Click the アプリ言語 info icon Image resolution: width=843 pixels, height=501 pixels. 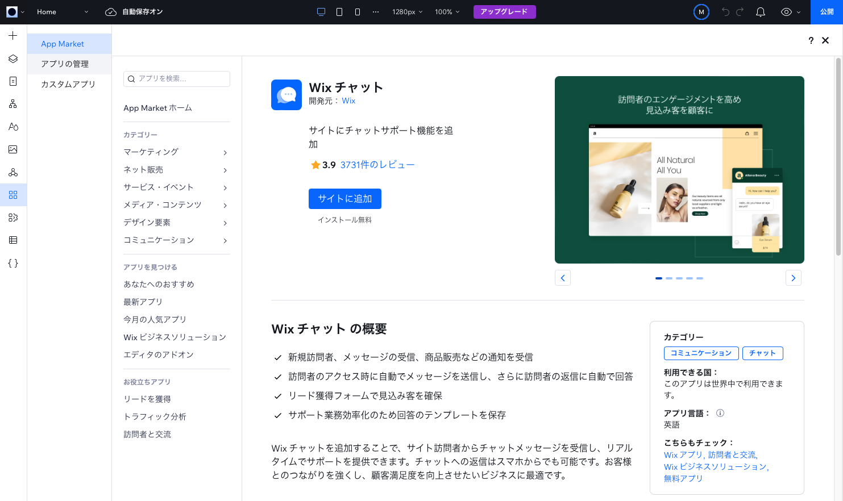tap(720, 413)
